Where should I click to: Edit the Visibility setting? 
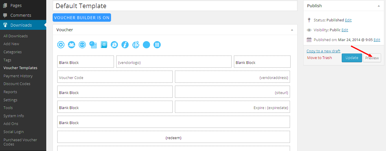(x=345, y=30)
